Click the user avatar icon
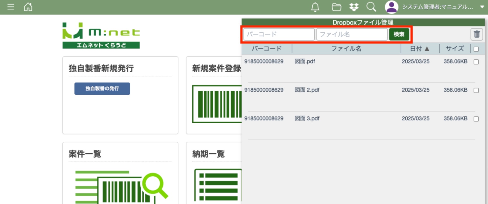The width and height of the screenshot is (488, 204). click(391, 7)
